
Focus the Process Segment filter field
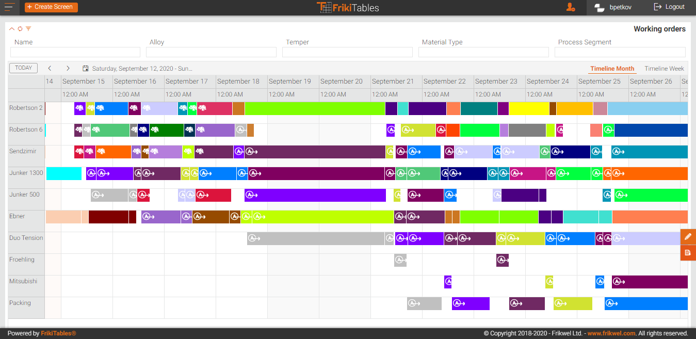point(620,52)
